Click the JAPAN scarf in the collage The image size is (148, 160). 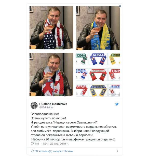98,59
